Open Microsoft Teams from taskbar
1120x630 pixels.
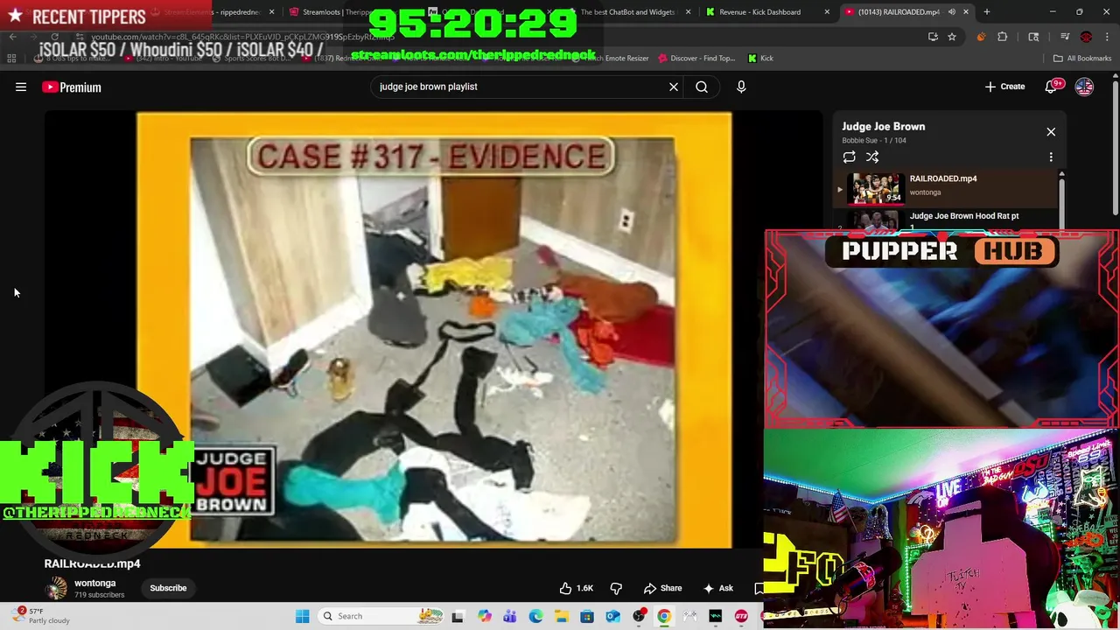[x=509, y=616]
